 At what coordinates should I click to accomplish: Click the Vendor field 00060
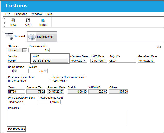coord(19,61)
